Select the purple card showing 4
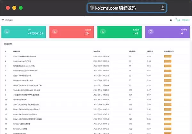Screen dimensions: 192x134 (167, 32)
